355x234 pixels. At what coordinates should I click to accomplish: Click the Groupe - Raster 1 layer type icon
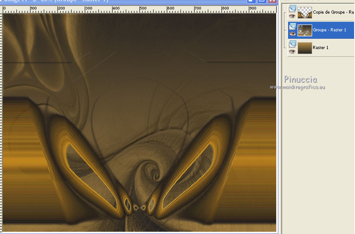[x=293, y=26]
